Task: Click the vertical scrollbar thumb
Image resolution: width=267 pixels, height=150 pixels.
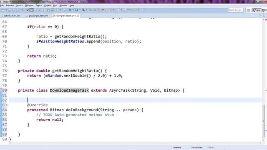Action: 263,121
